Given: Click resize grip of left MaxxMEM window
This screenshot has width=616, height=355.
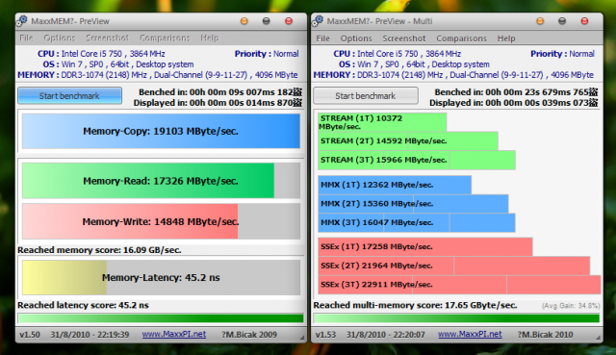Looking at the screenshot, I should (301, 338).
